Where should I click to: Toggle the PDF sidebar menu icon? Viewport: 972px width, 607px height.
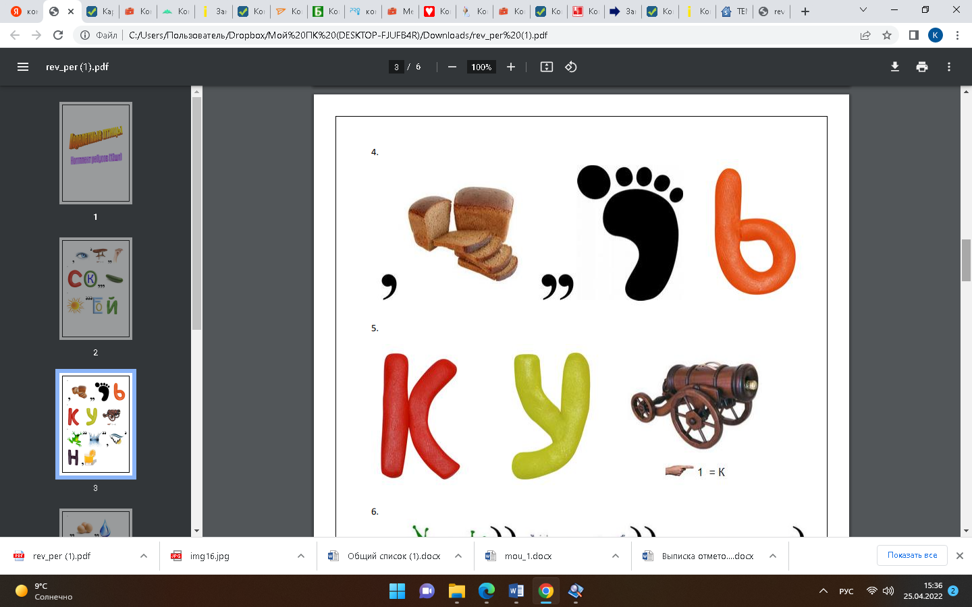coord(23,67)
